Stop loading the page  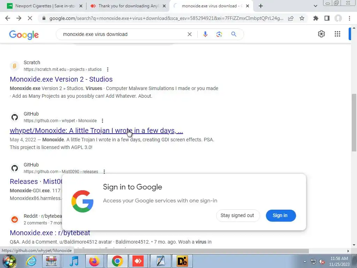30,18
